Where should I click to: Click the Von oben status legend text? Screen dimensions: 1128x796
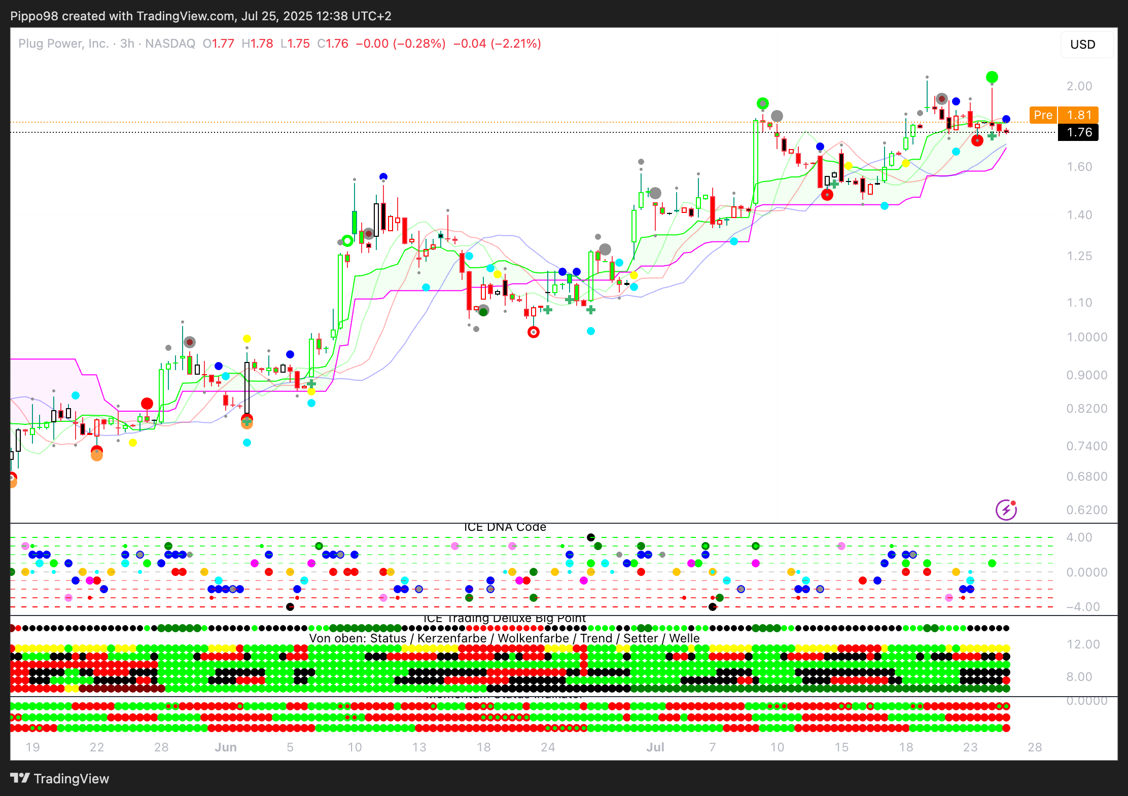pyautogui.click(x=504, y=638)
